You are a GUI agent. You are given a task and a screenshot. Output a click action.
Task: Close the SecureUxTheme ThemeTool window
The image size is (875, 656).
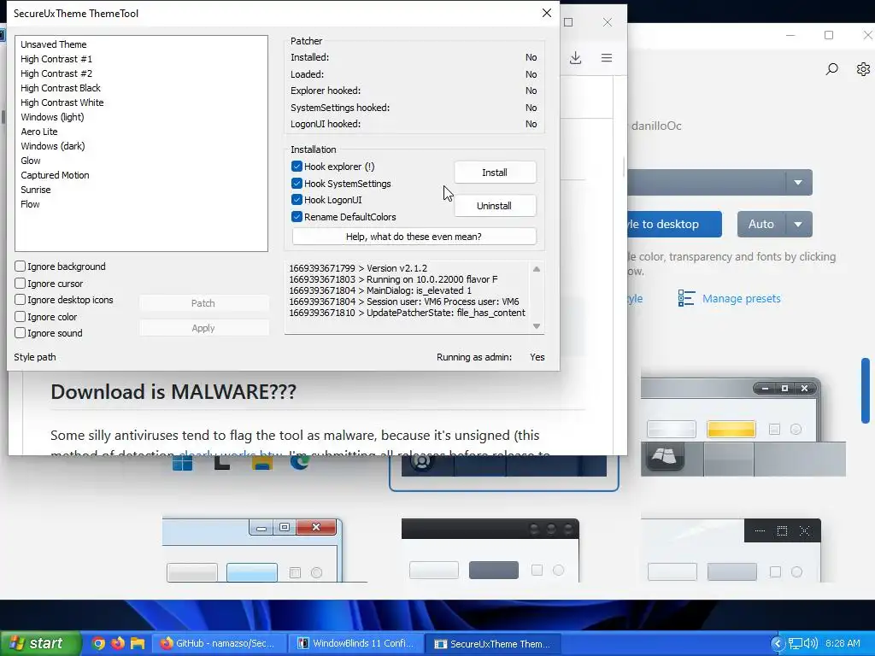(546, 13)
